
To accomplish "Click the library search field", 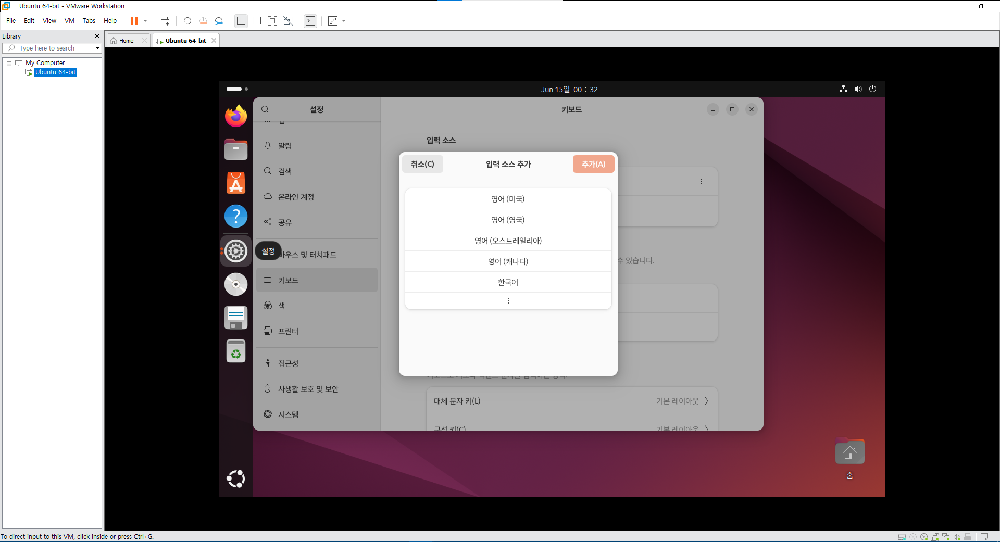I will tap(52, 48).
